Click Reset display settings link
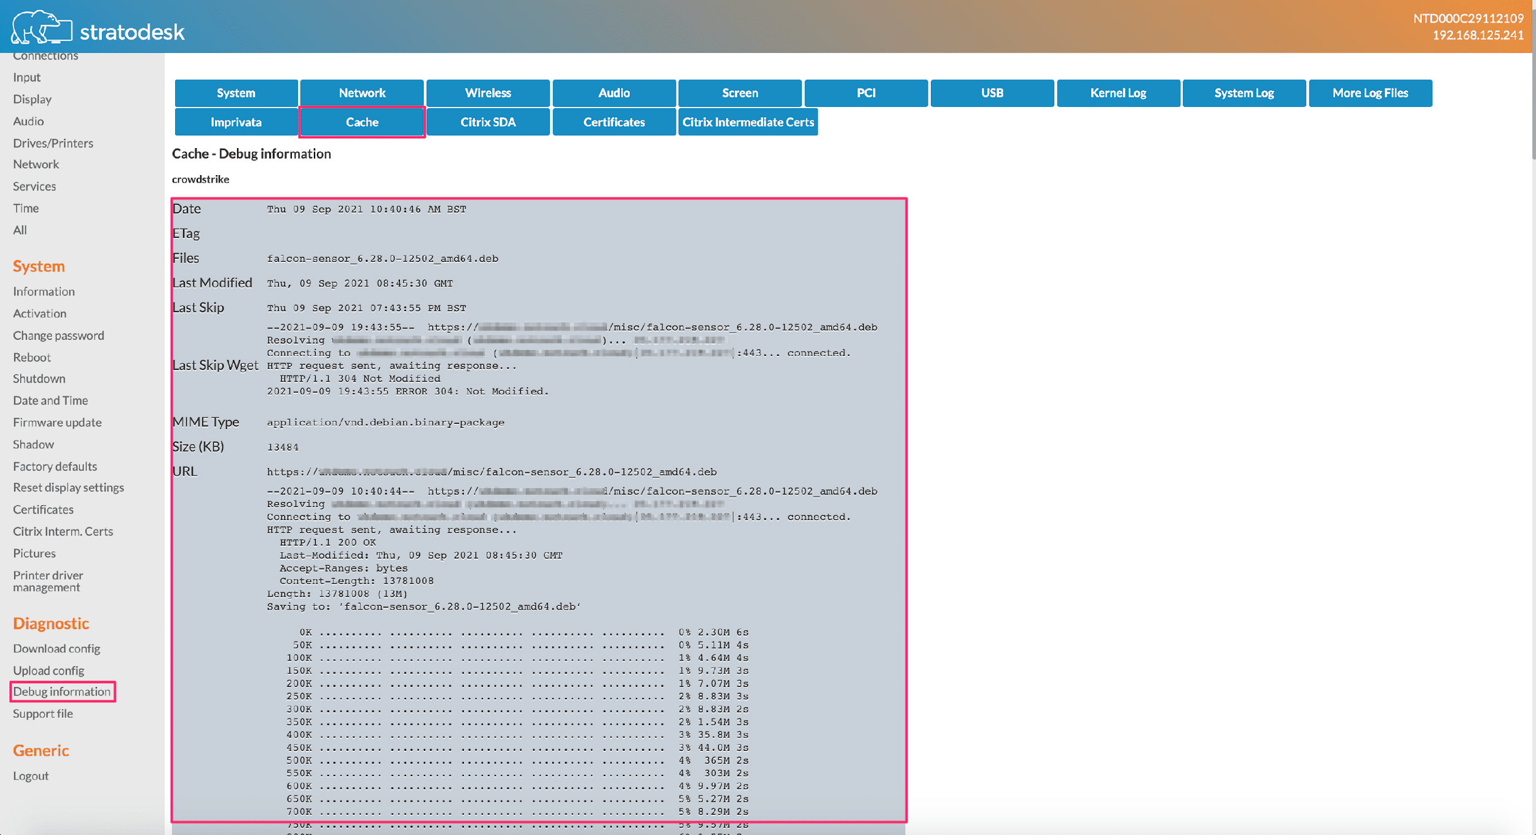The height and width of the screenshot is (835, 1536). tap(68, 487)
